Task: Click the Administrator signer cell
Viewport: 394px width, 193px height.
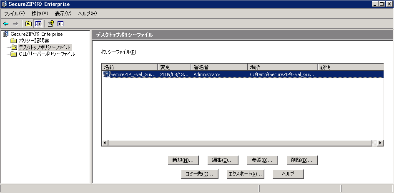Action: pyautogui.click(x=207, y=74)
